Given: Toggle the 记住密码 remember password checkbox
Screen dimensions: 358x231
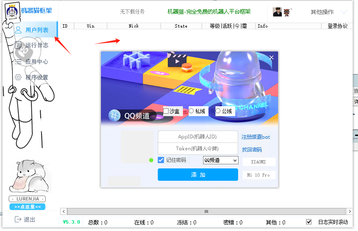Looking at the screenshot, I should coord(161,160).
